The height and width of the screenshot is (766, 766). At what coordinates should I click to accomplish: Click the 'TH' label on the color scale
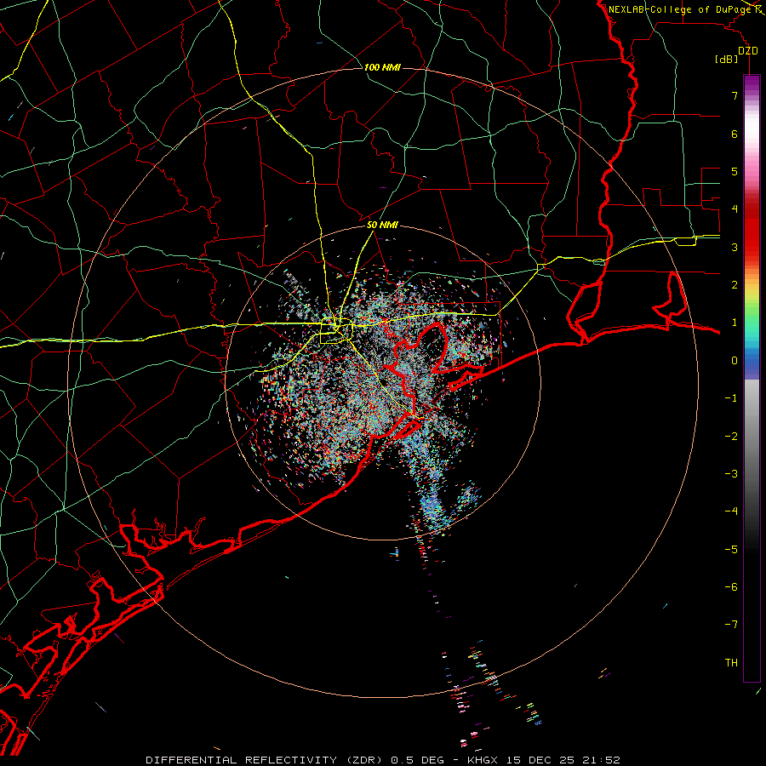pyautogui.click(x=731, y=663)
